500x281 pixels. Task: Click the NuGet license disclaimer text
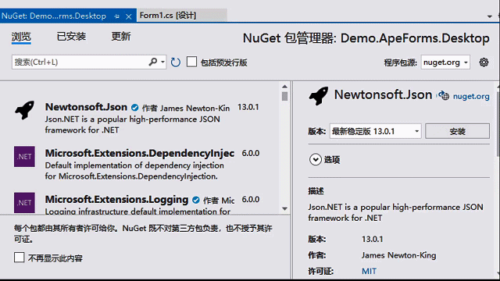coord(143,233)
